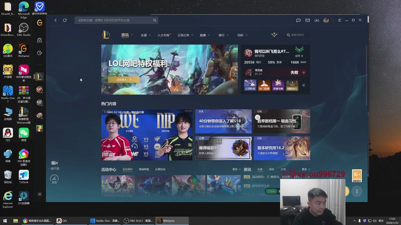The height and width of the screenshot is (225, 401).
Task: Switch to Studio One in the taskbar
Action: [105, 221]
